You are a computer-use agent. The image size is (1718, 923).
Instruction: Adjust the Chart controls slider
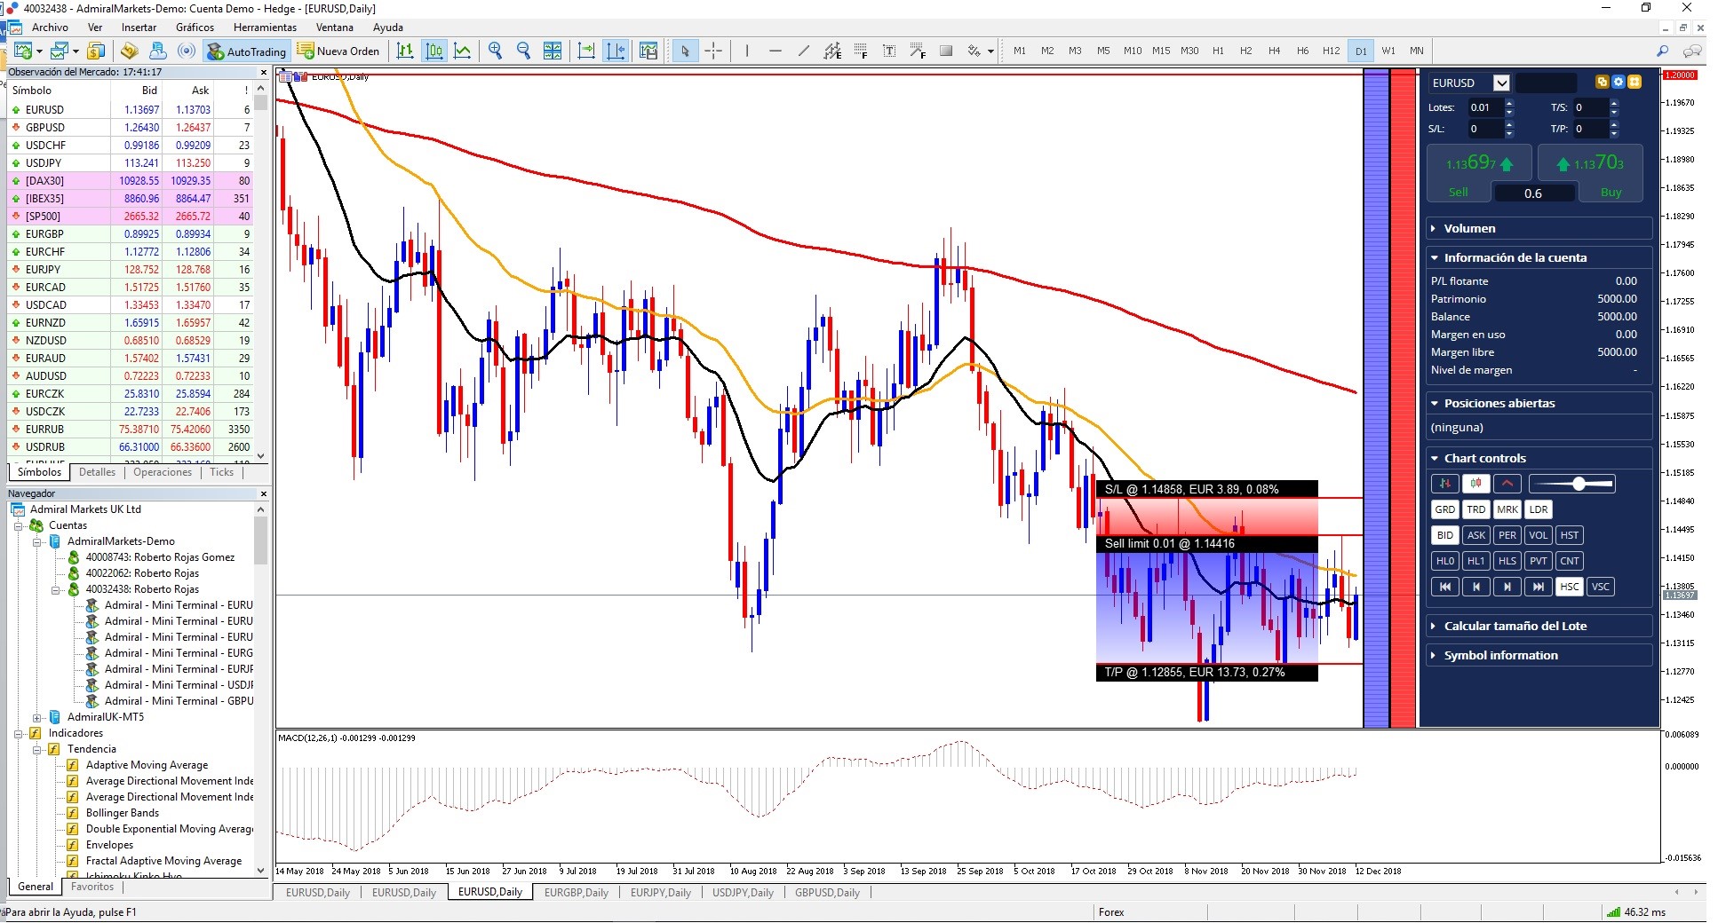[x=1579, y=485]
